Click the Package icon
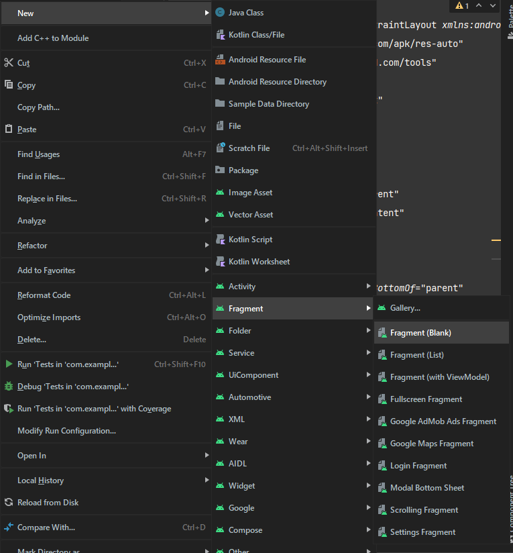Viewport: 513px width, 553px height. pyautogui.click(x=220, y=170)
